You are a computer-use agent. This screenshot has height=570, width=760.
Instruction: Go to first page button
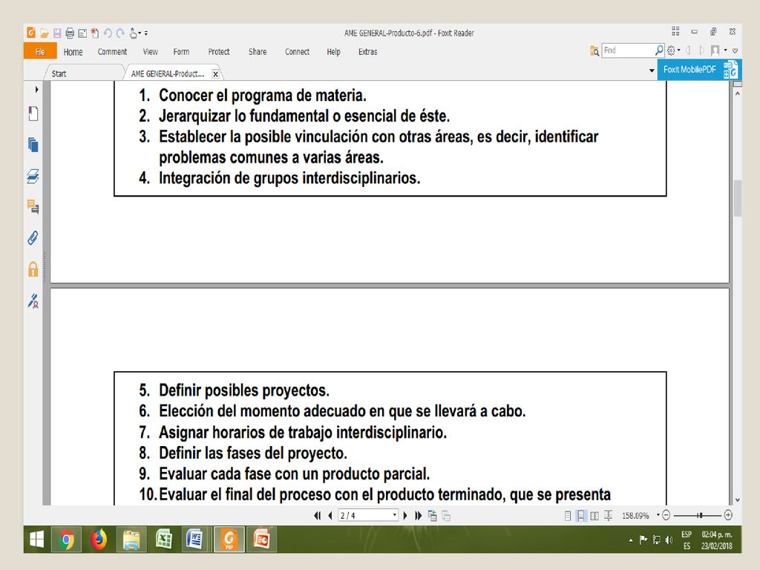point(318,516)
